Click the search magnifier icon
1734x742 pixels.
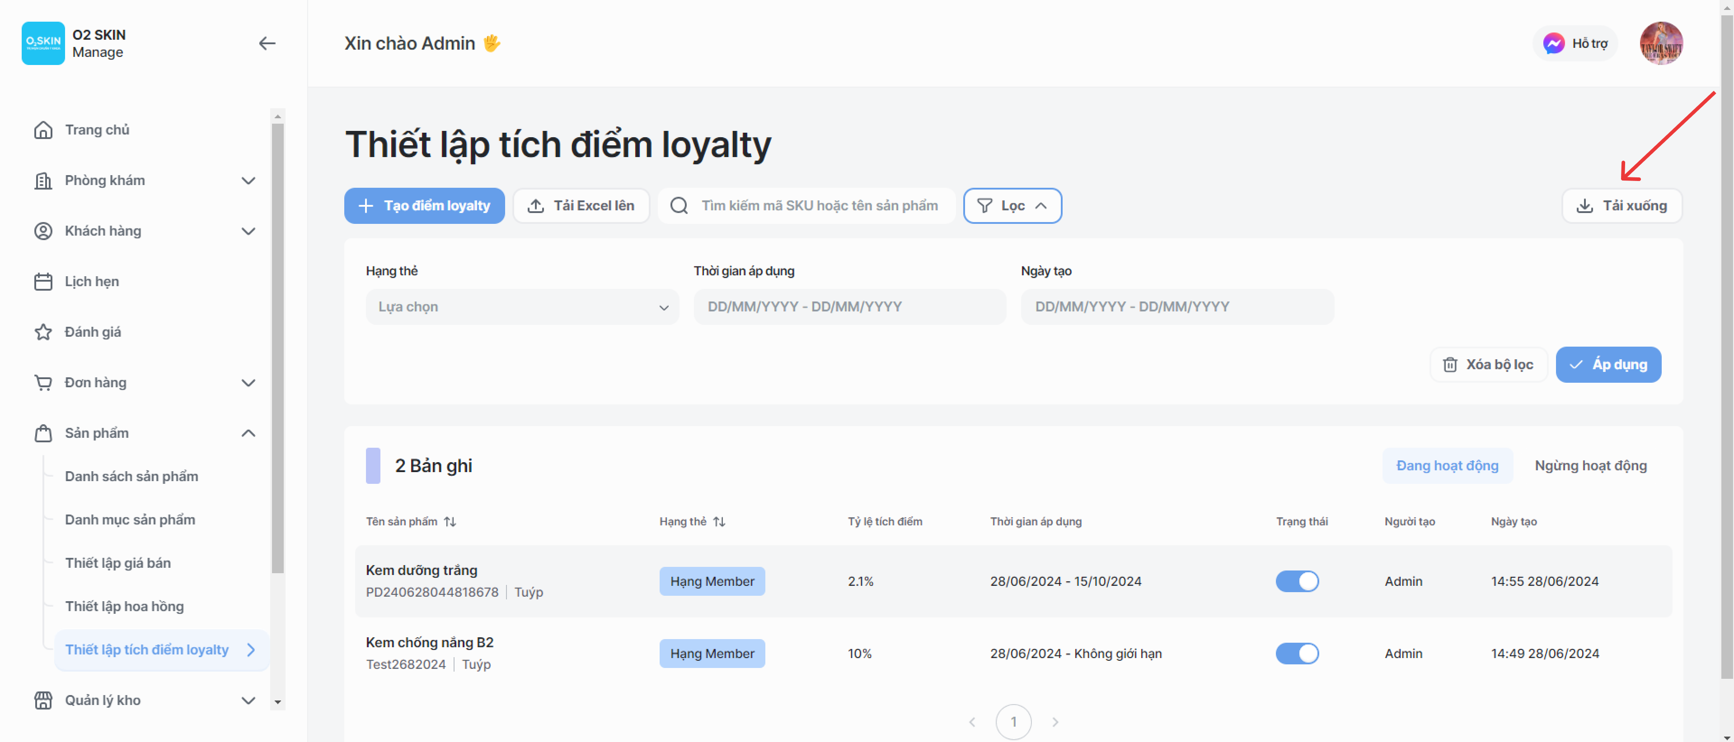[x=679, y=206]
